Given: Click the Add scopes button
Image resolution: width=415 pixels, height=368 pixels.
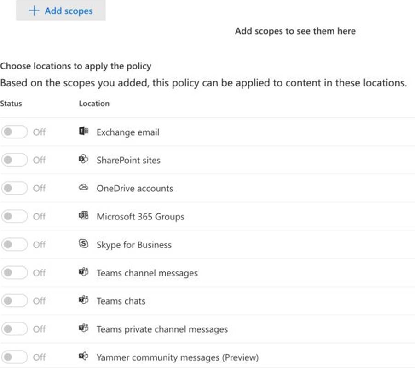Looking at the screenshot, I should tap(61, 11).
